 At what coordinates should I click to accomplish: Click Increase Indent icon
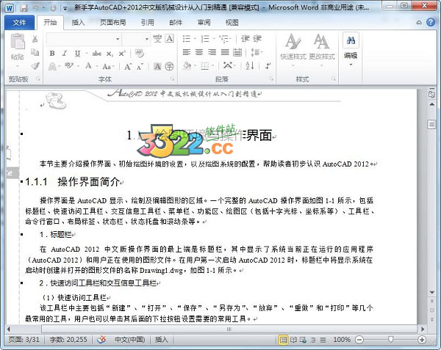257,38
